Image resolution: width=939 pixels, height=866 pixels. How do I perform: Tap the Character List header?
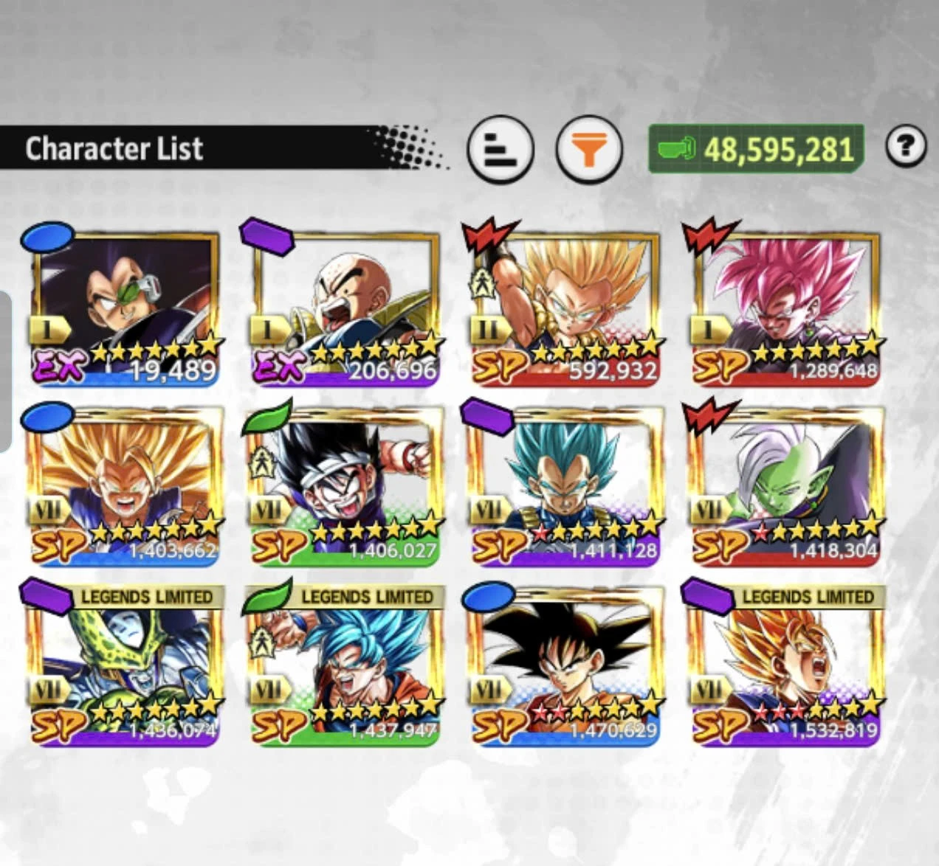(114, 148)
